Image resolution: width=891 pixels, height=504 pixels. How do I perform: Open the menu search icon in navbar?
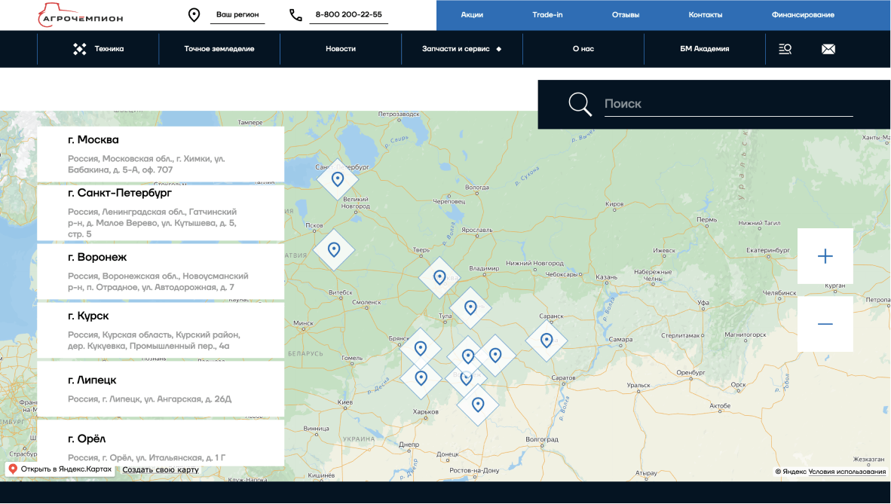[785, 49]
